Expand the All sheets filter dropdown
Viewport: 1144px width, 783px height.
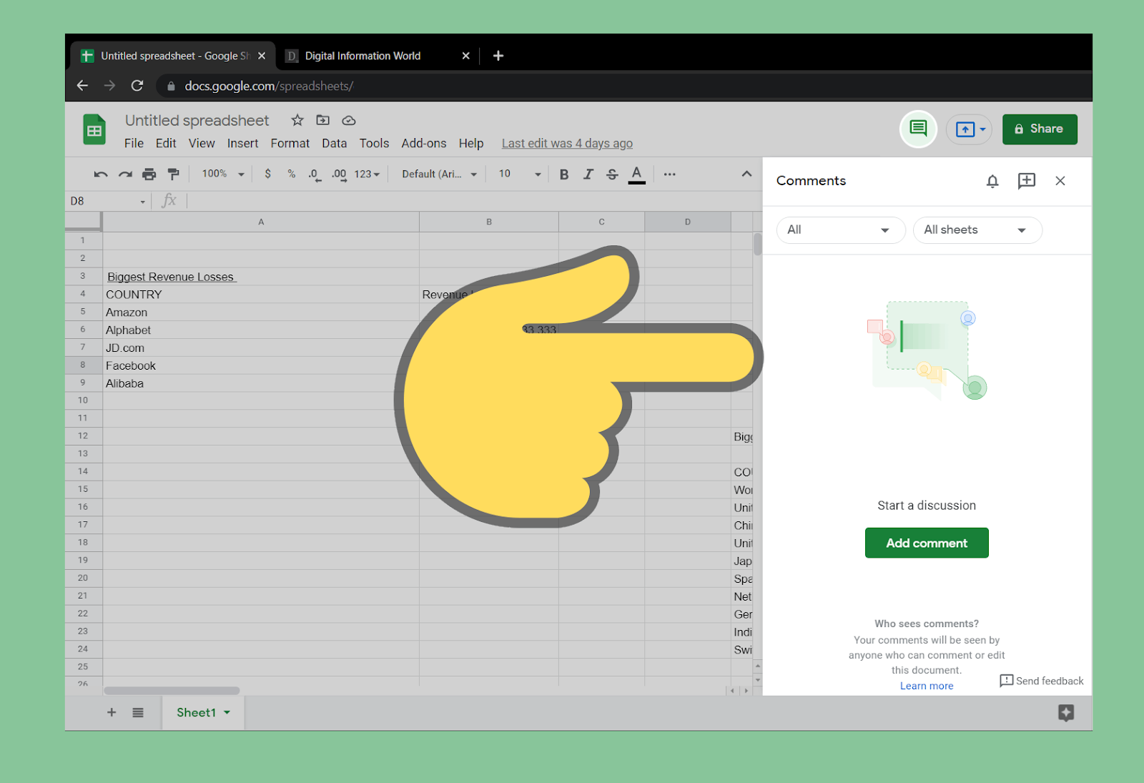(x=977, y=230)
